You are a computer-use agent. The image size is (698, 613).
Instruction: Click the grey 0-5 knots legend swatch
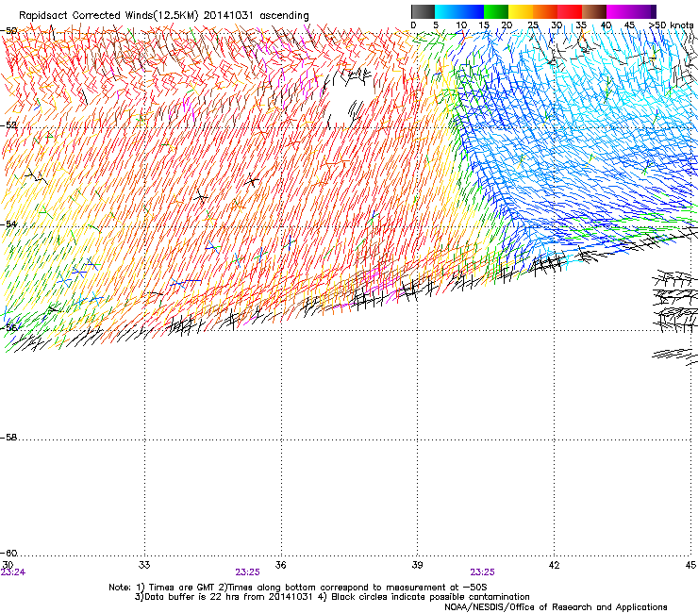(423, 11)
